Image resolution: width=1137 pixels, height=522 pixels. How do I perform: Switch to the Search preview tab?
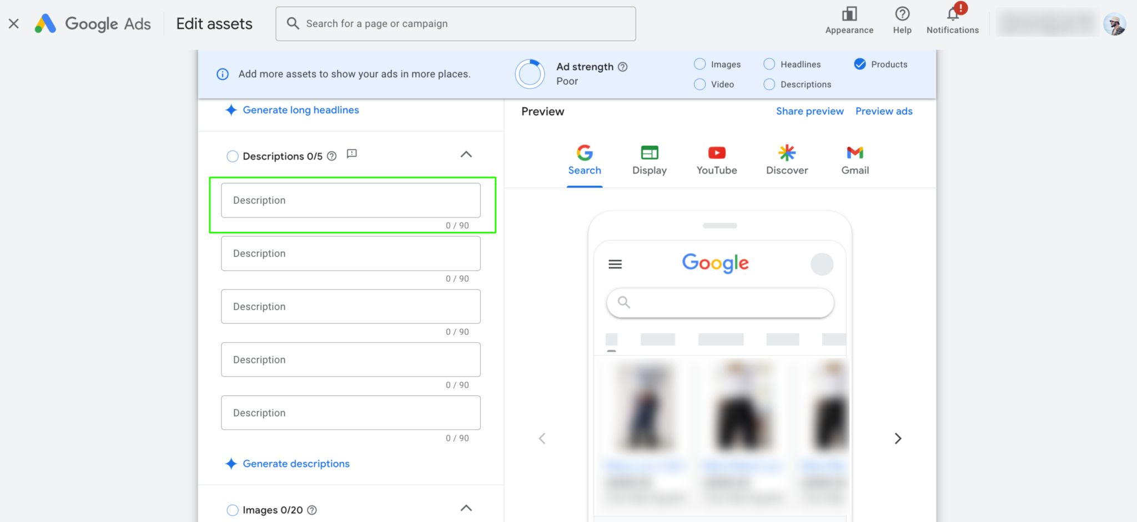[585, 159]
